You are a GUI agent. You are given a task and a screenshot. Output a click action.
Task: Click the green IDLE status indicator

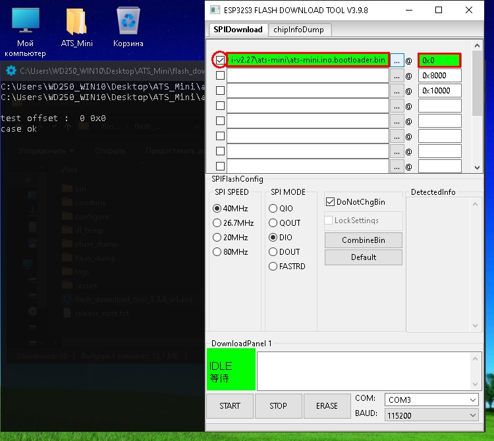tap(231, 369)
